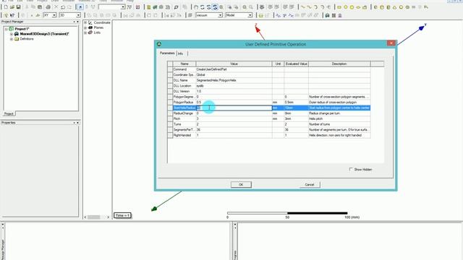Click the Pitch value cell

point(234,118)
